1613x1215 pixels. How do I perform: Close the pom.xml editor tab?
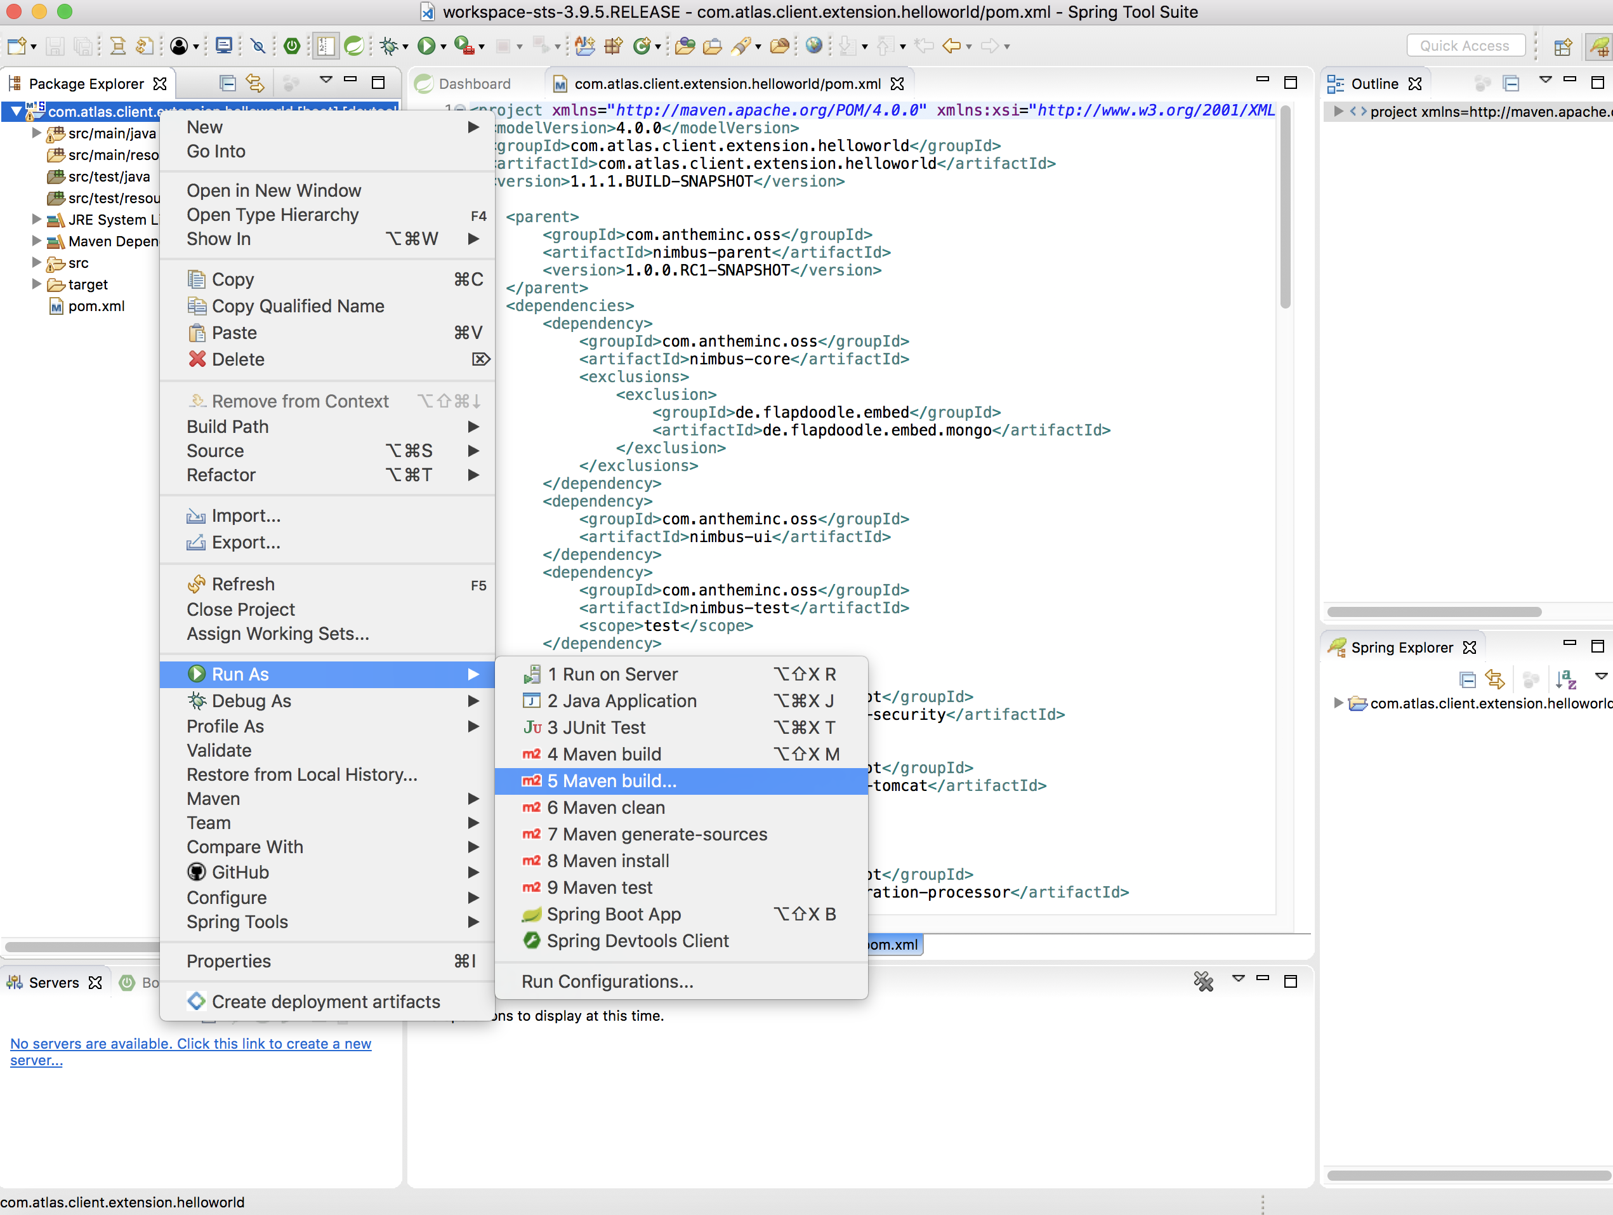click(x=897, y=84)
